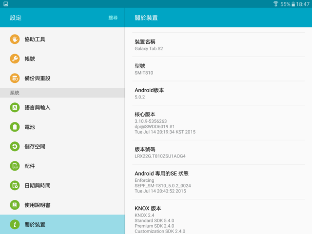Tap the KNOX 版本 row
312x234 pixels.
click(x=218, y=217)
